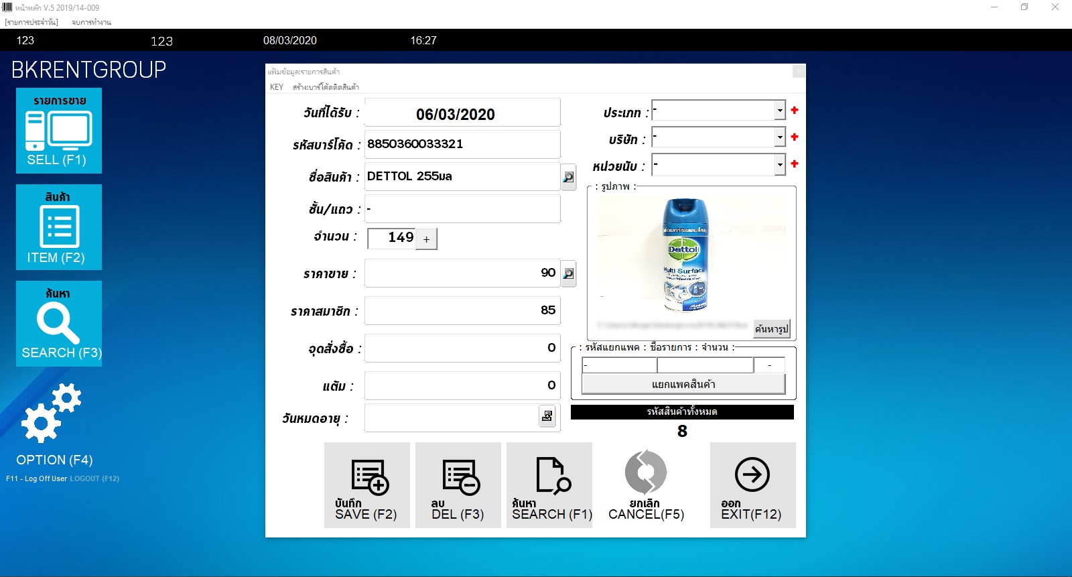Click the ค้นหารูป browse image button

[772, 328]
